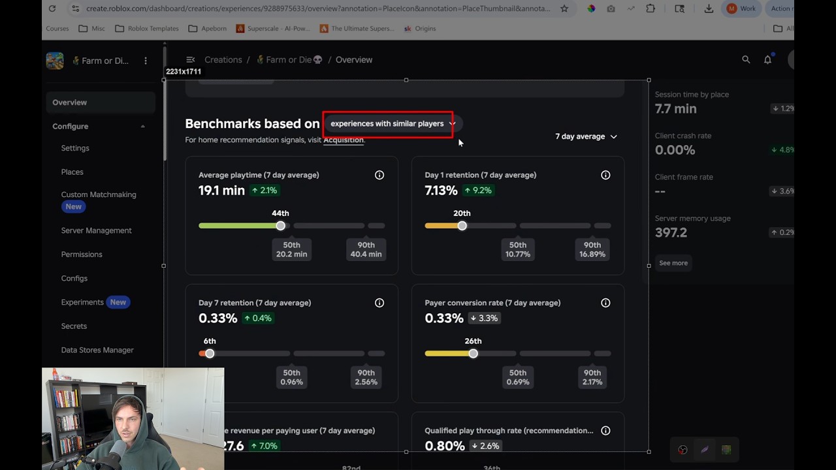
Task: Open Data Stores Manager in the sidebar
Action: 97,350
